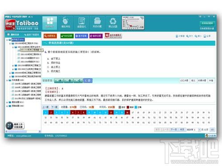Collapse the 历年真题 past papers node
222x166 pixels.
(x=7, y=80)
